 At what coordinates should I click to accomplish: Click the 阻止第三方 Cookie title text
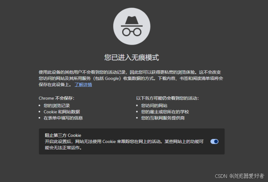click(x=63, y=135)
